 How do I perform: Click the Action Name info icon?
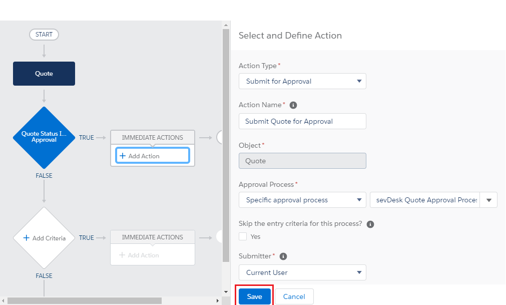click(x=293, y=105)
